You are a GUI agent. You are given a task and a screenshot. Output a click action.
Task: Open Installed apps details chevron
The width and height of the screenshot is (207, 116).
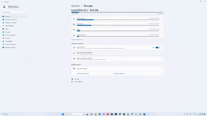click(161, 19)
